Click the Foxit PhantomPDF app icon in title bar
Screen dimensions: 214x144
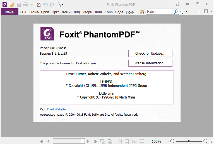coord(5,4)
